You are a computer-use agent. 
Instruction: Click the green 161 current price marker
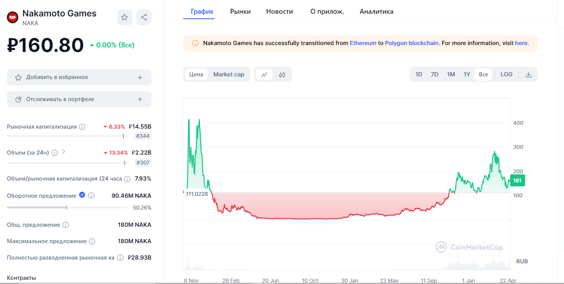517,181
